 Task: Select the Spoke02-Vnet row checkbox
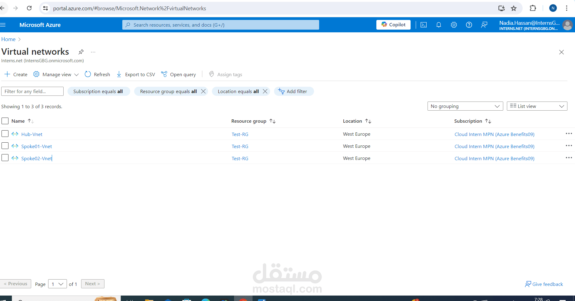pyautogui.click(x=5, y=157)
